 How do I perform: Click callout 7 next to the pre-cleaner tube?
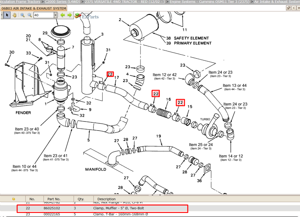73,47
